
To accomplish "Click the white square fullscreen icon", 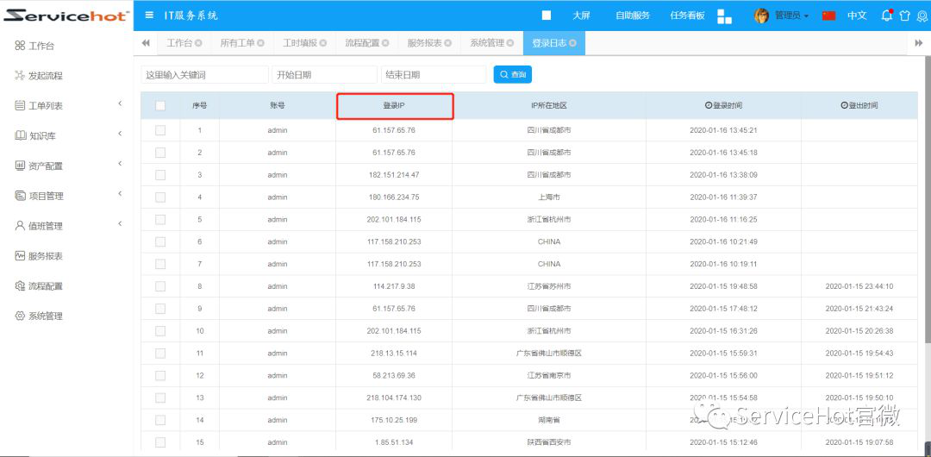I will 547,16.
